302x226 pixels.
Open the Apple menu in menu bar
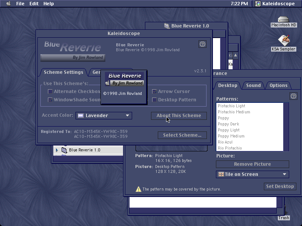[x=8, y=4]
